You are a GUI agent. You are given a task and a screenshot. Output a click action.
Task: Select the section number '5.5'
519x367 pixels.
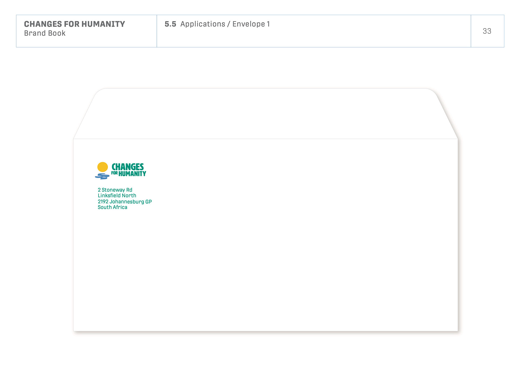(x=170, y=24)
